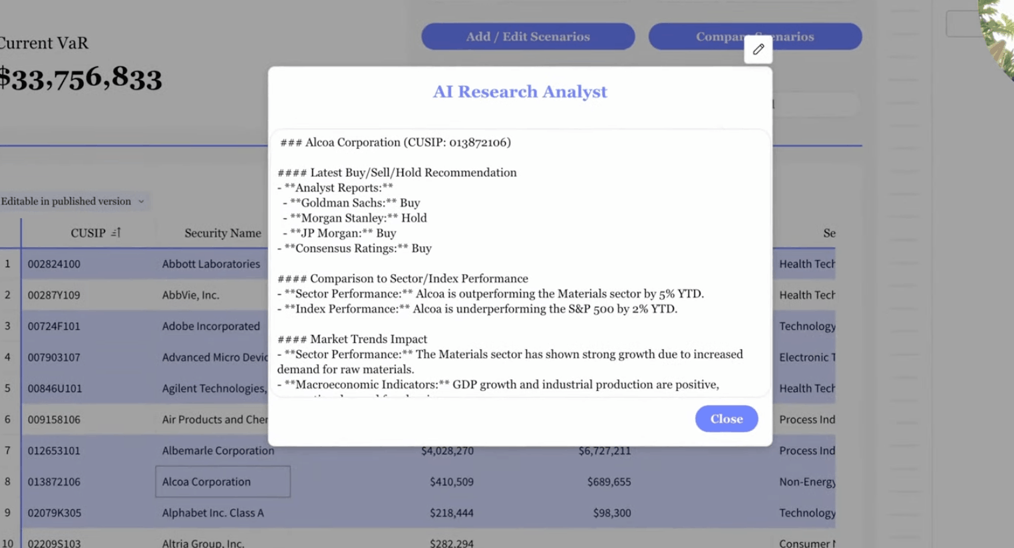Click the Market Trends Impact heading
Image resolution: width=1014 pixels, height=548 pixels.
click(352, 339)
